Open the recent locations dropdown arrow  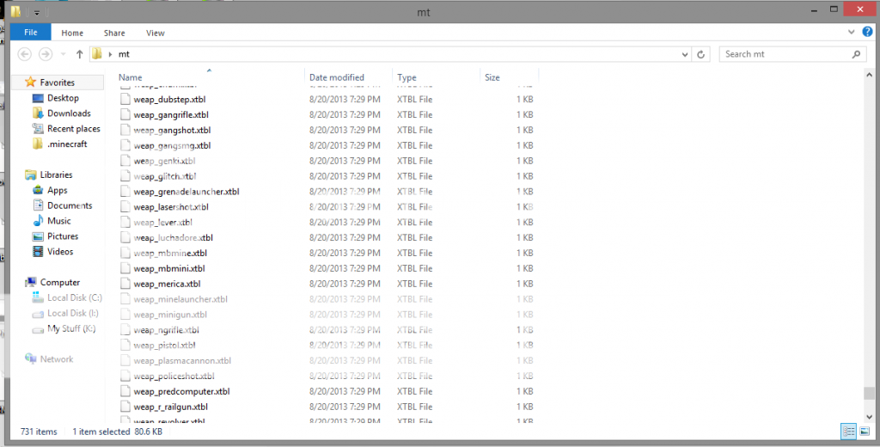click(62, 54)
